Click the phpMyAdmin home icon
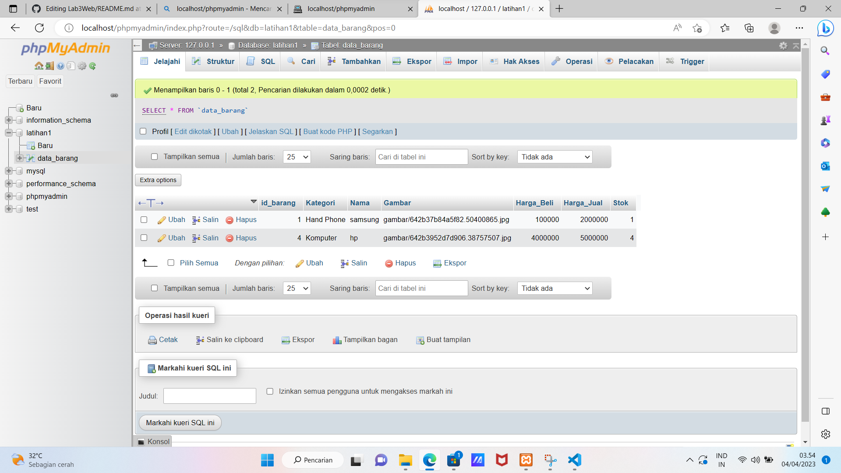Screen dimensions: 841x473 click(x=39, y=66)
